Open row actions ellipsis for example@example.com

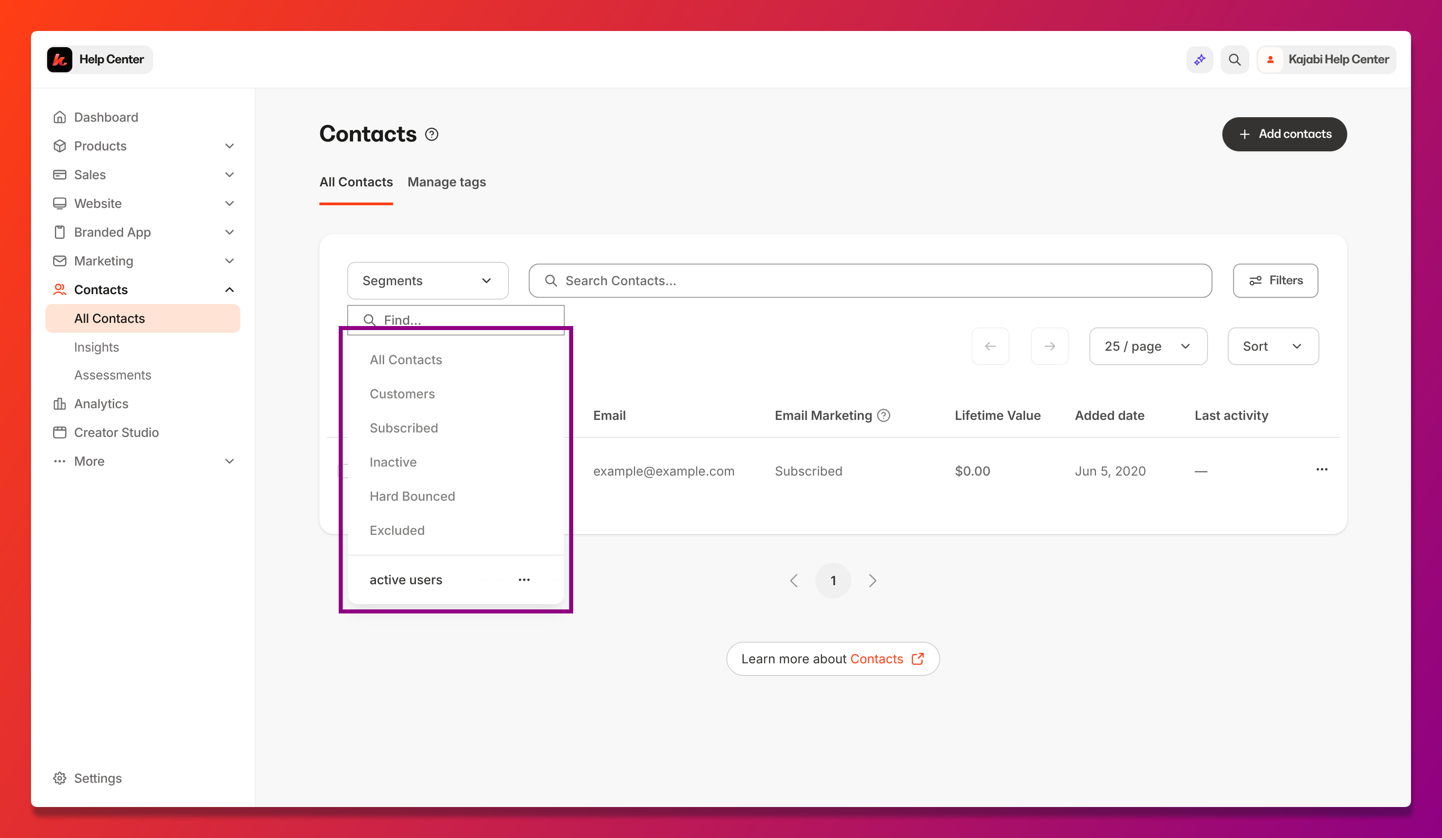(x=1322, y=470)
